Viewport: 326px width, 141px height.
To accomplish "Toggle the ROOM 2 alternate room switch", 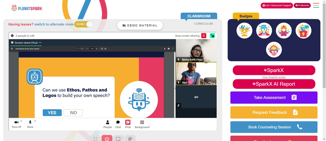I will [x=83, y=24].
